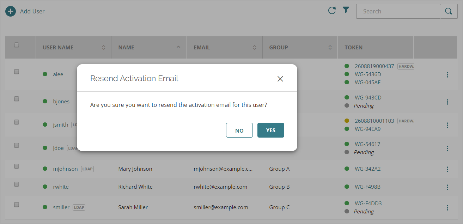Image resolution: width=463 pixels, height=224 pixels.
Task: Open the mjohnson user name link
Action: click(x=65, y=169)
